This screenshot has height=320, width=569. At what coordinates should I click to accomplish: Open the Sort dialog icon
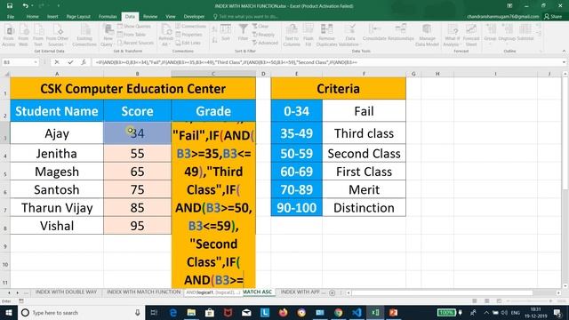(x=226, y=33)
